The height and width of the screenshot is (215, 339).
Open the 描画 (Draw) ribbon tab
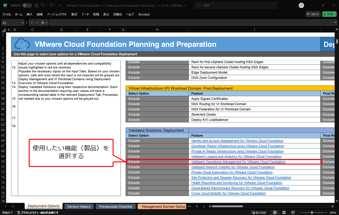click(x=40, y=14)
